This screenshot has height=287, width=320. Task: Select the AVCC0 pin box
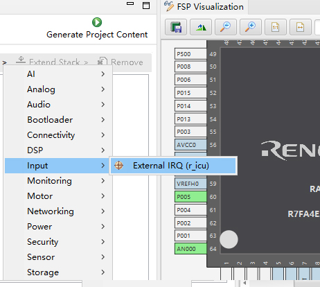pos(190,145)
